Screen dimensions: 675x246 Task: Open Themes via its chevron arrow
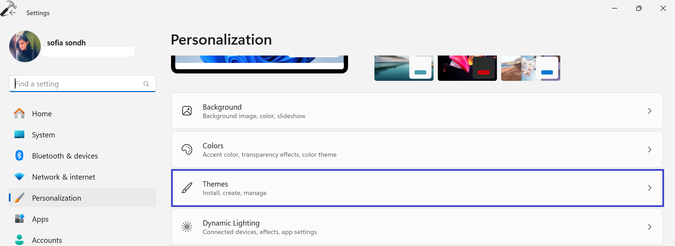click(649, 188)
